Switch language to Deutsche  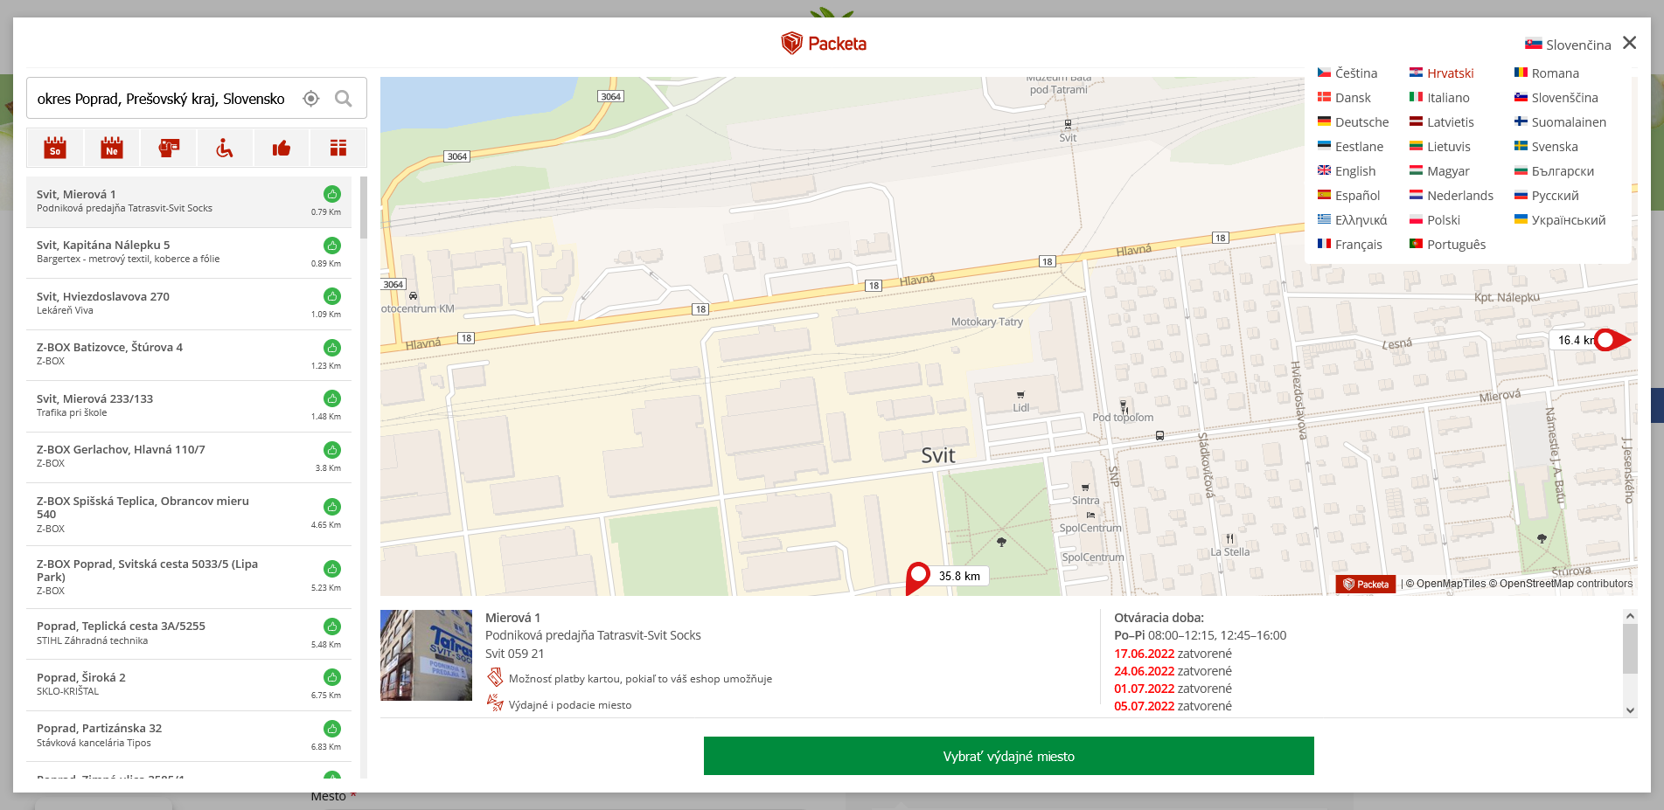[x=1353, y=122]
